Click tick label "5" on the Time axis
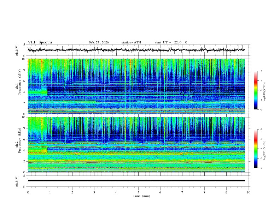Viewport: 280px width, 216px height. (x=138, y=192)
